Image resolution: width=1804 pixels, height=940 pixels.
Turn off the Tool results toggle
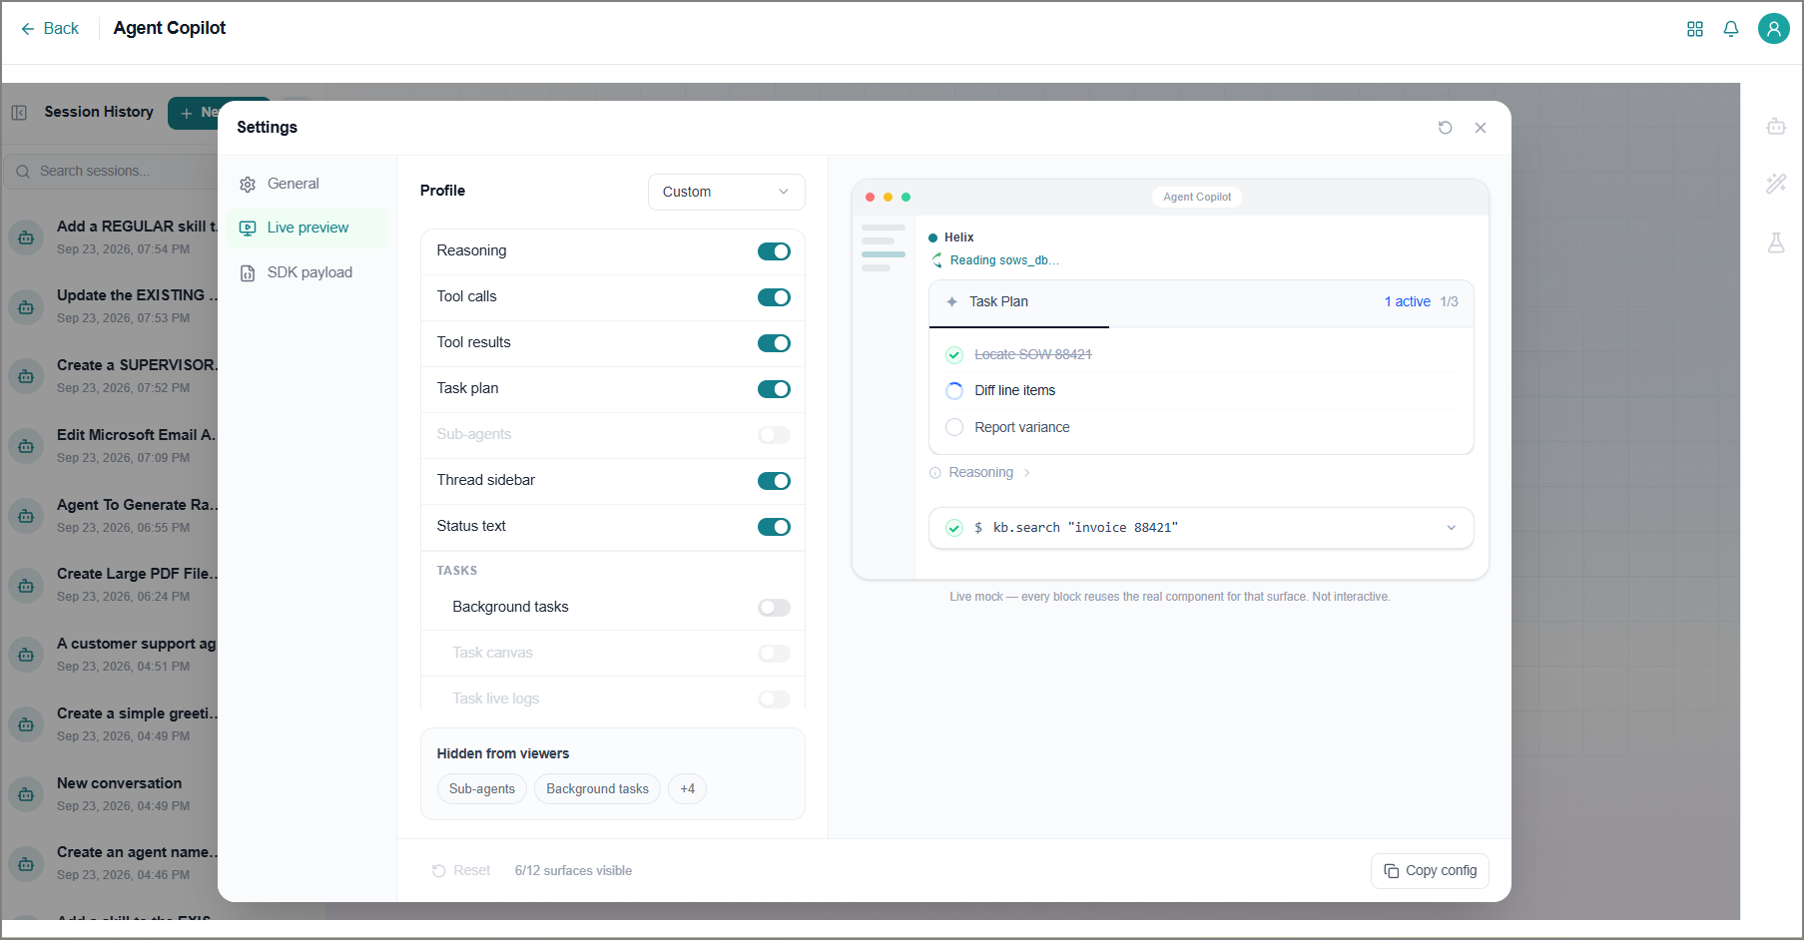774,343
